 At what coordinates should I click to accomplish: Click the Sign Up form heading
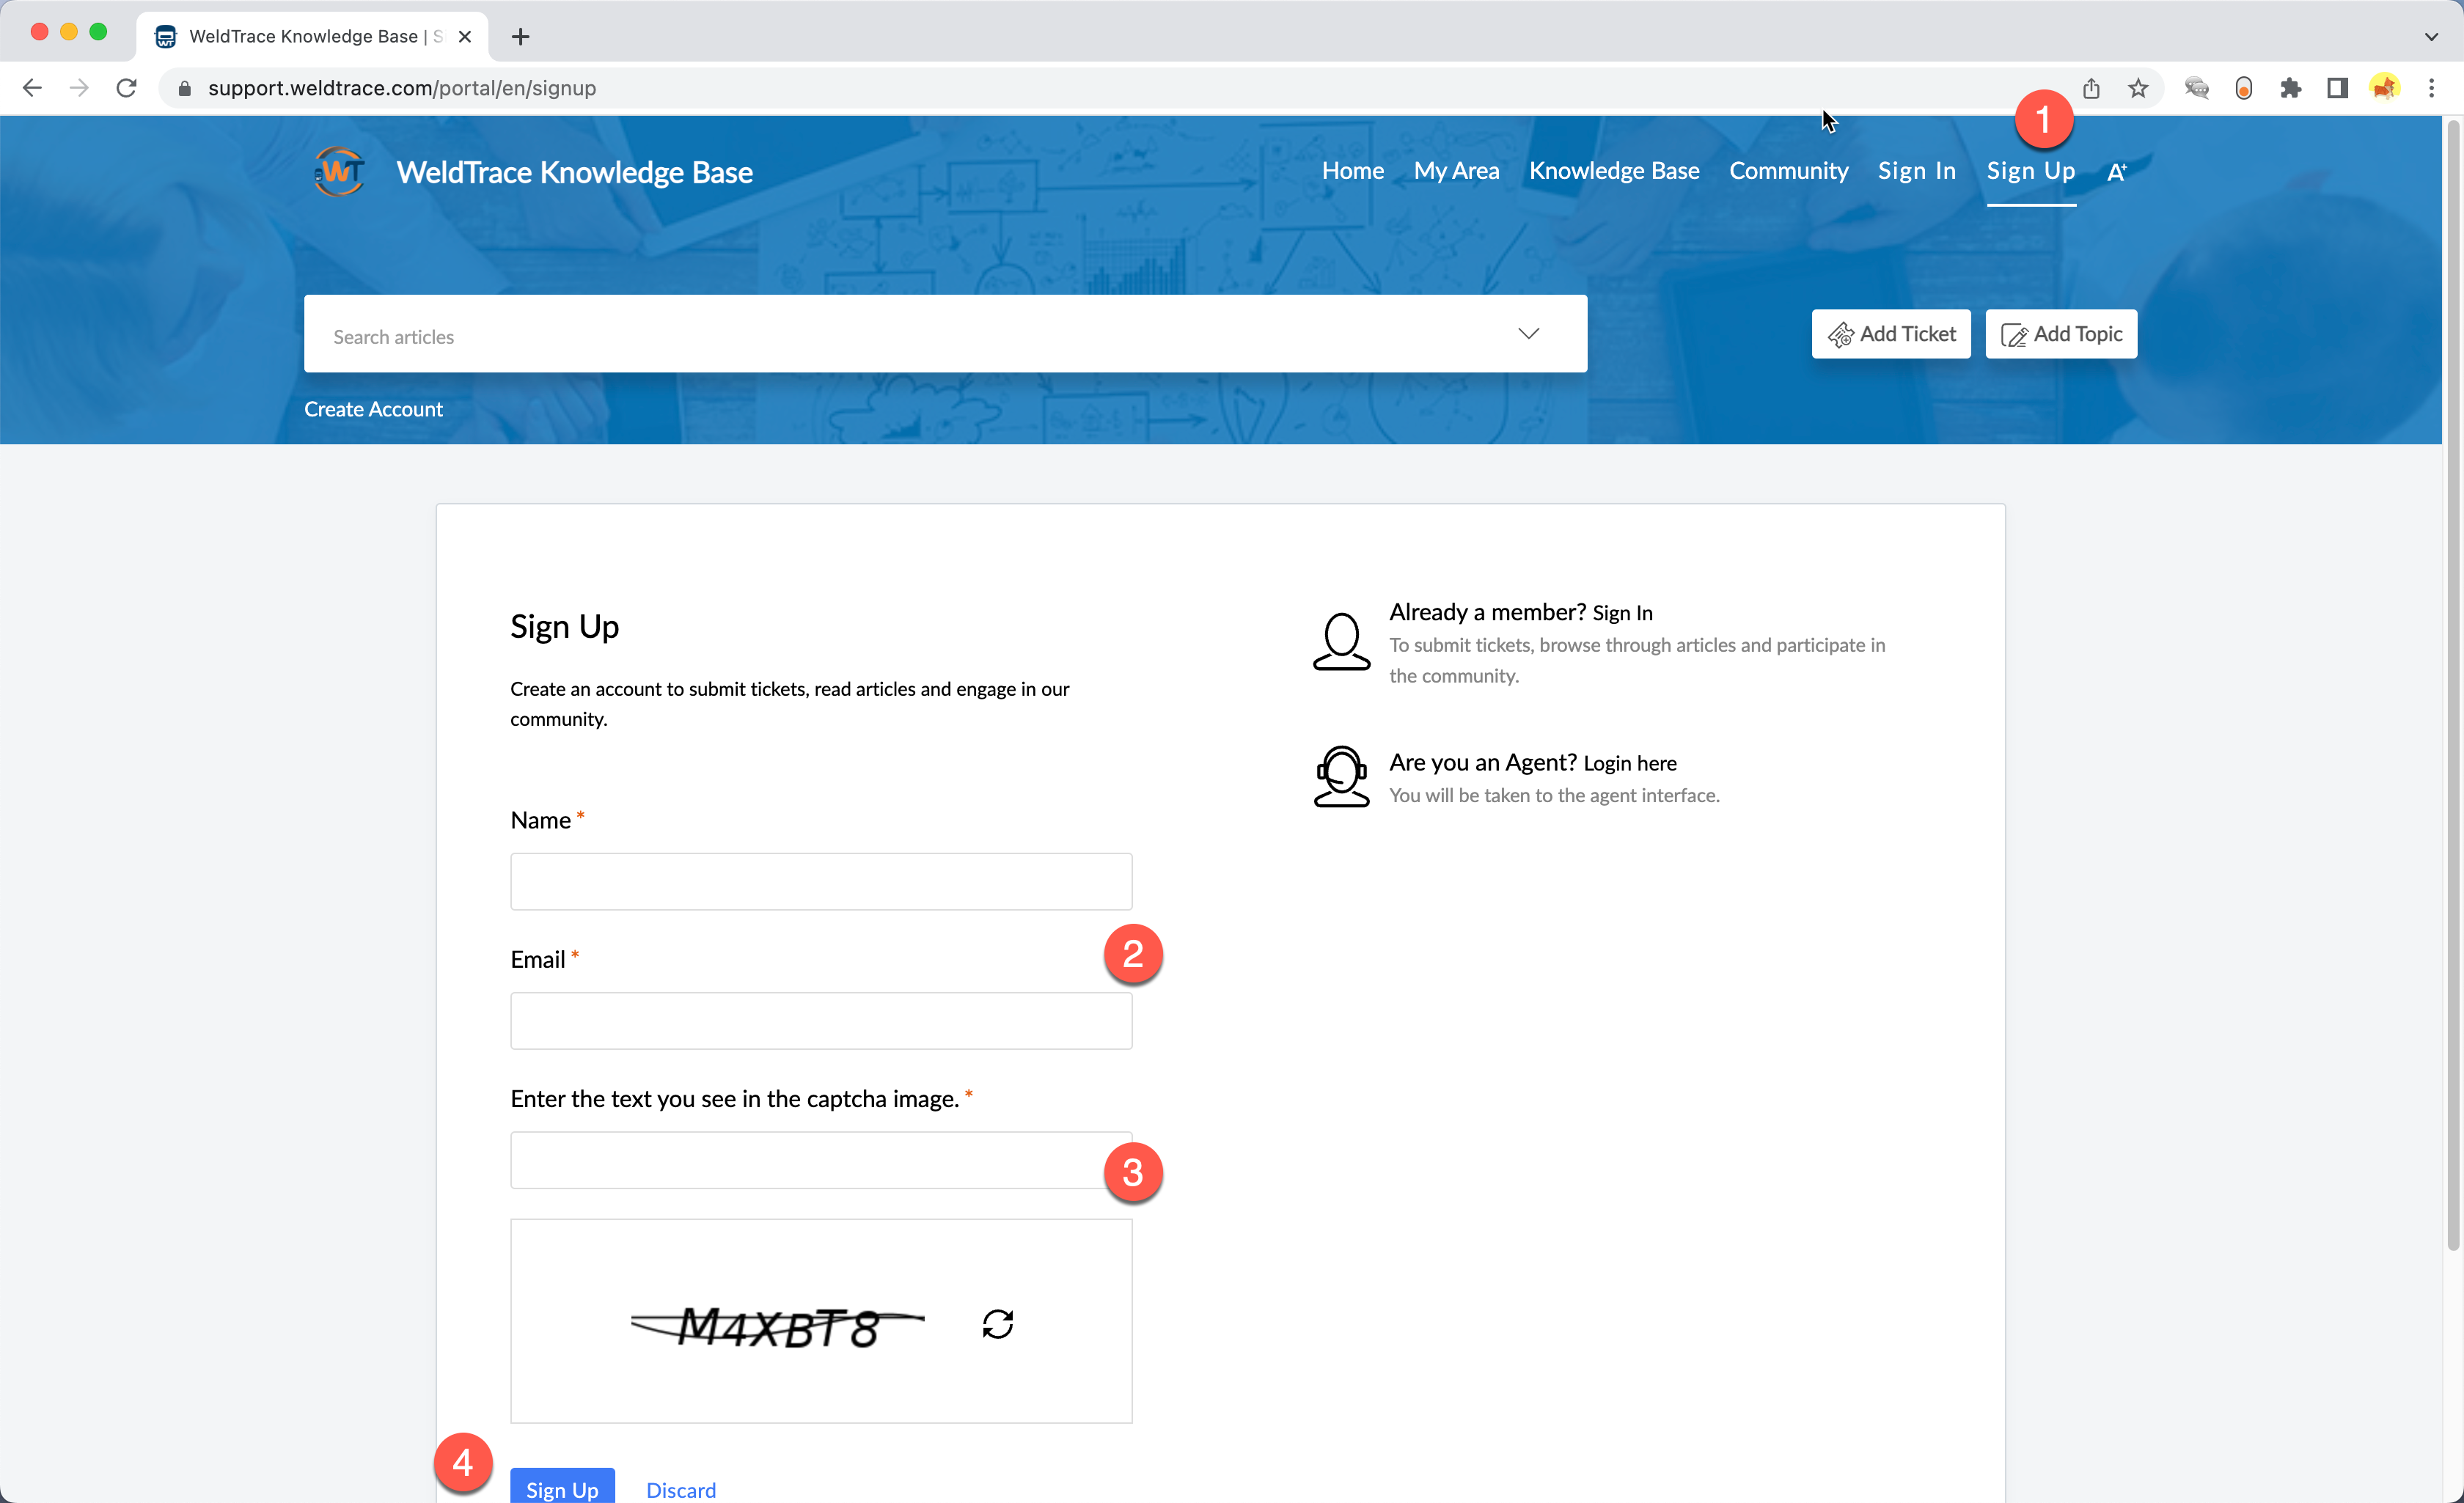tap(564, 626)
